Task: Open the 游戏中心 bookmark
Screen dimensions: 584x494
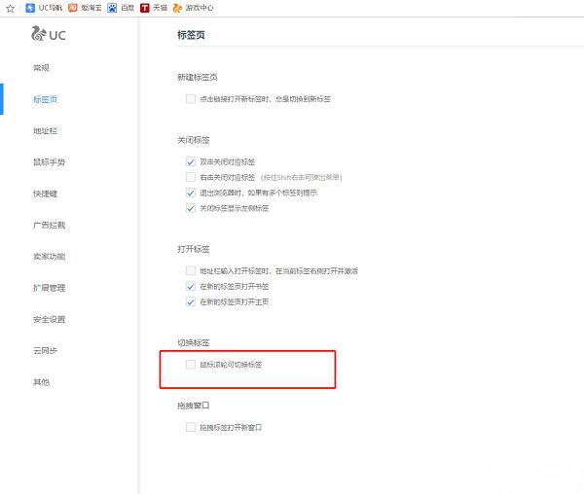Action: pos(194,8)
